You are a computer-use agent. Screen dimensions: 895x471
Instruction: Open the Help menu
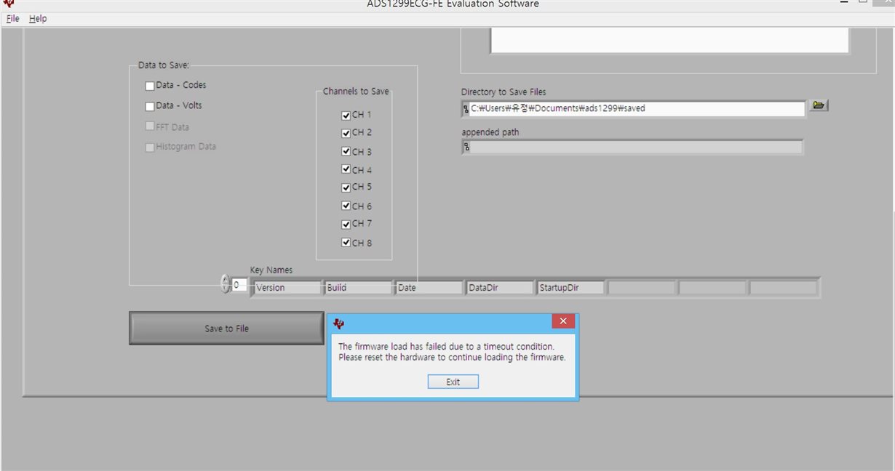coord(37,19)
